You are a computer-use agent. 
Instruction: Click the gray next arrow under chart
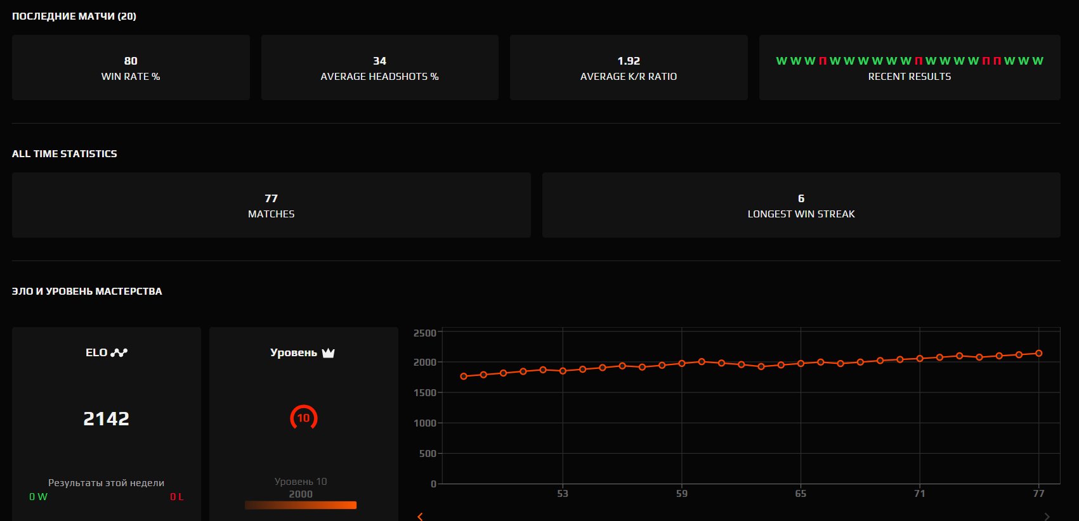1047,516
